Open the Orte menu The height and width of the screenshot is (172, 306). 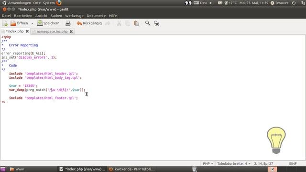pyautogui.click(x=37, y=3)
